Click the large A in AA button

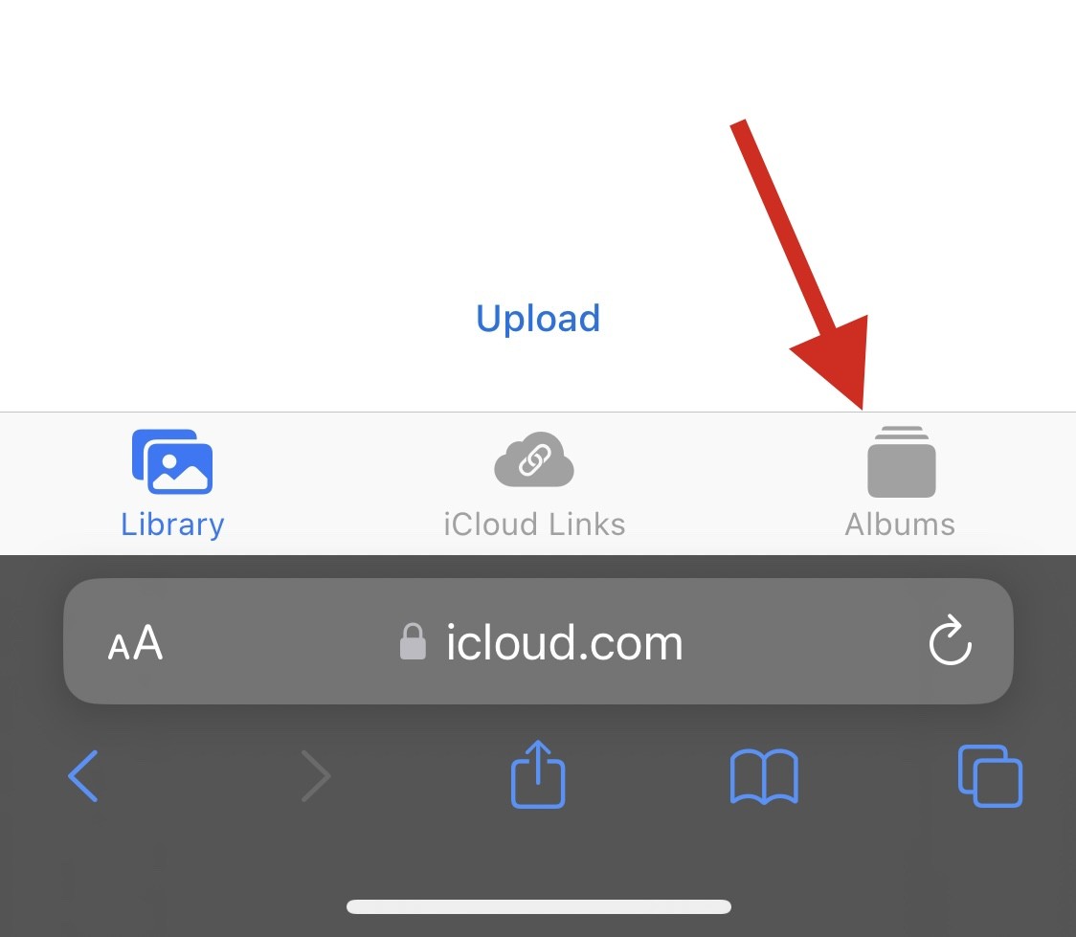147,642
